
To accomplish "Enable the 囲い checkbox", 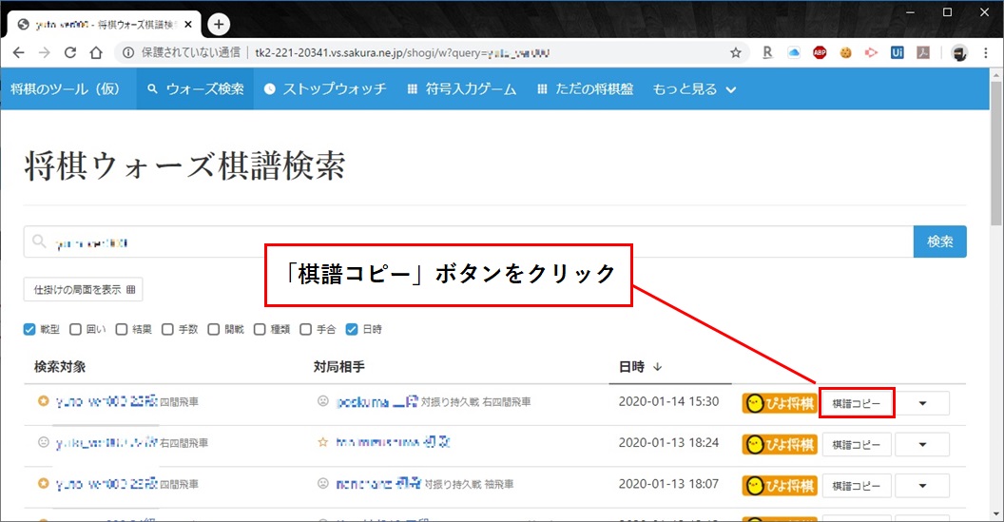I will tap(75, 329).
